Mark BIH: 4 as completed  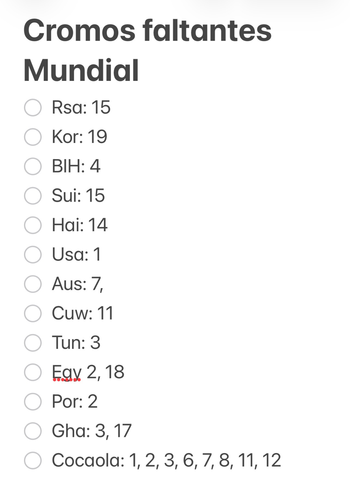tap(33, 166)
